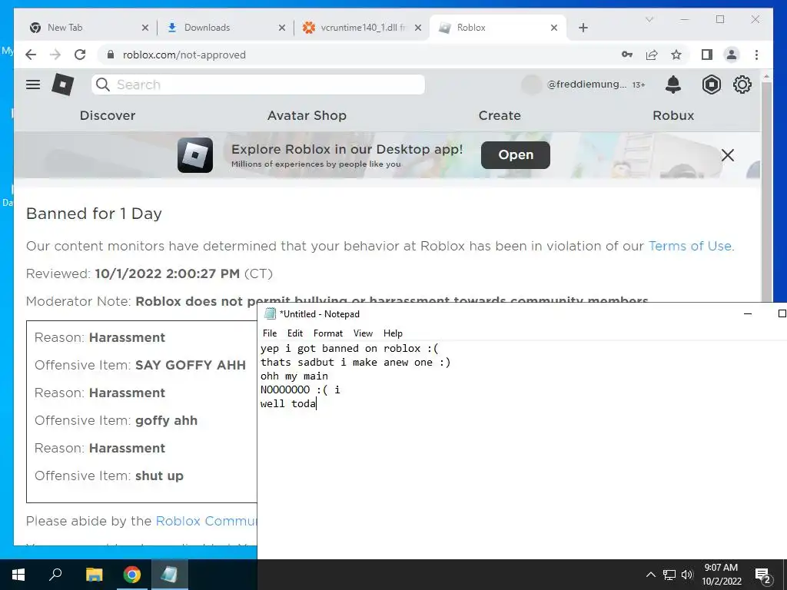The height and width of the screenshot is (590, 787).
Task: Open the Terms of Use link
Action: [689, 246]
